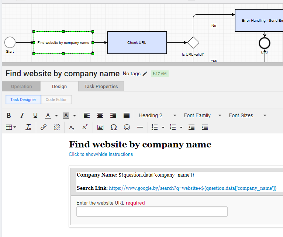Apply numbered list formatting
The height and width of the screenshot is (237, 283).
(173, 127)
